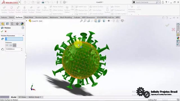Screen dimensions: 180x101
Task: Select Thicken Side 1 option
Action: pos(7,45)
